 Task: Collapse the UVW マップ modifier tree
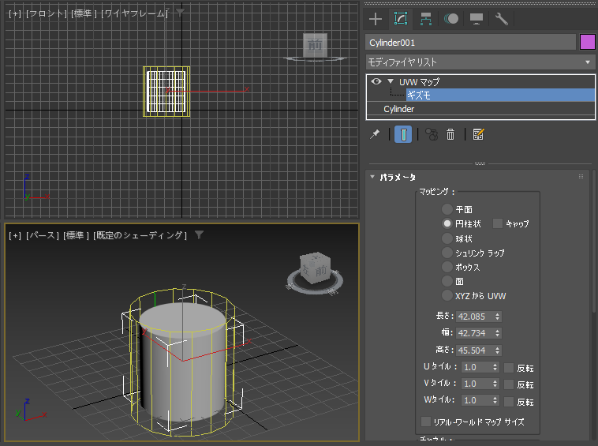point(391,81)
